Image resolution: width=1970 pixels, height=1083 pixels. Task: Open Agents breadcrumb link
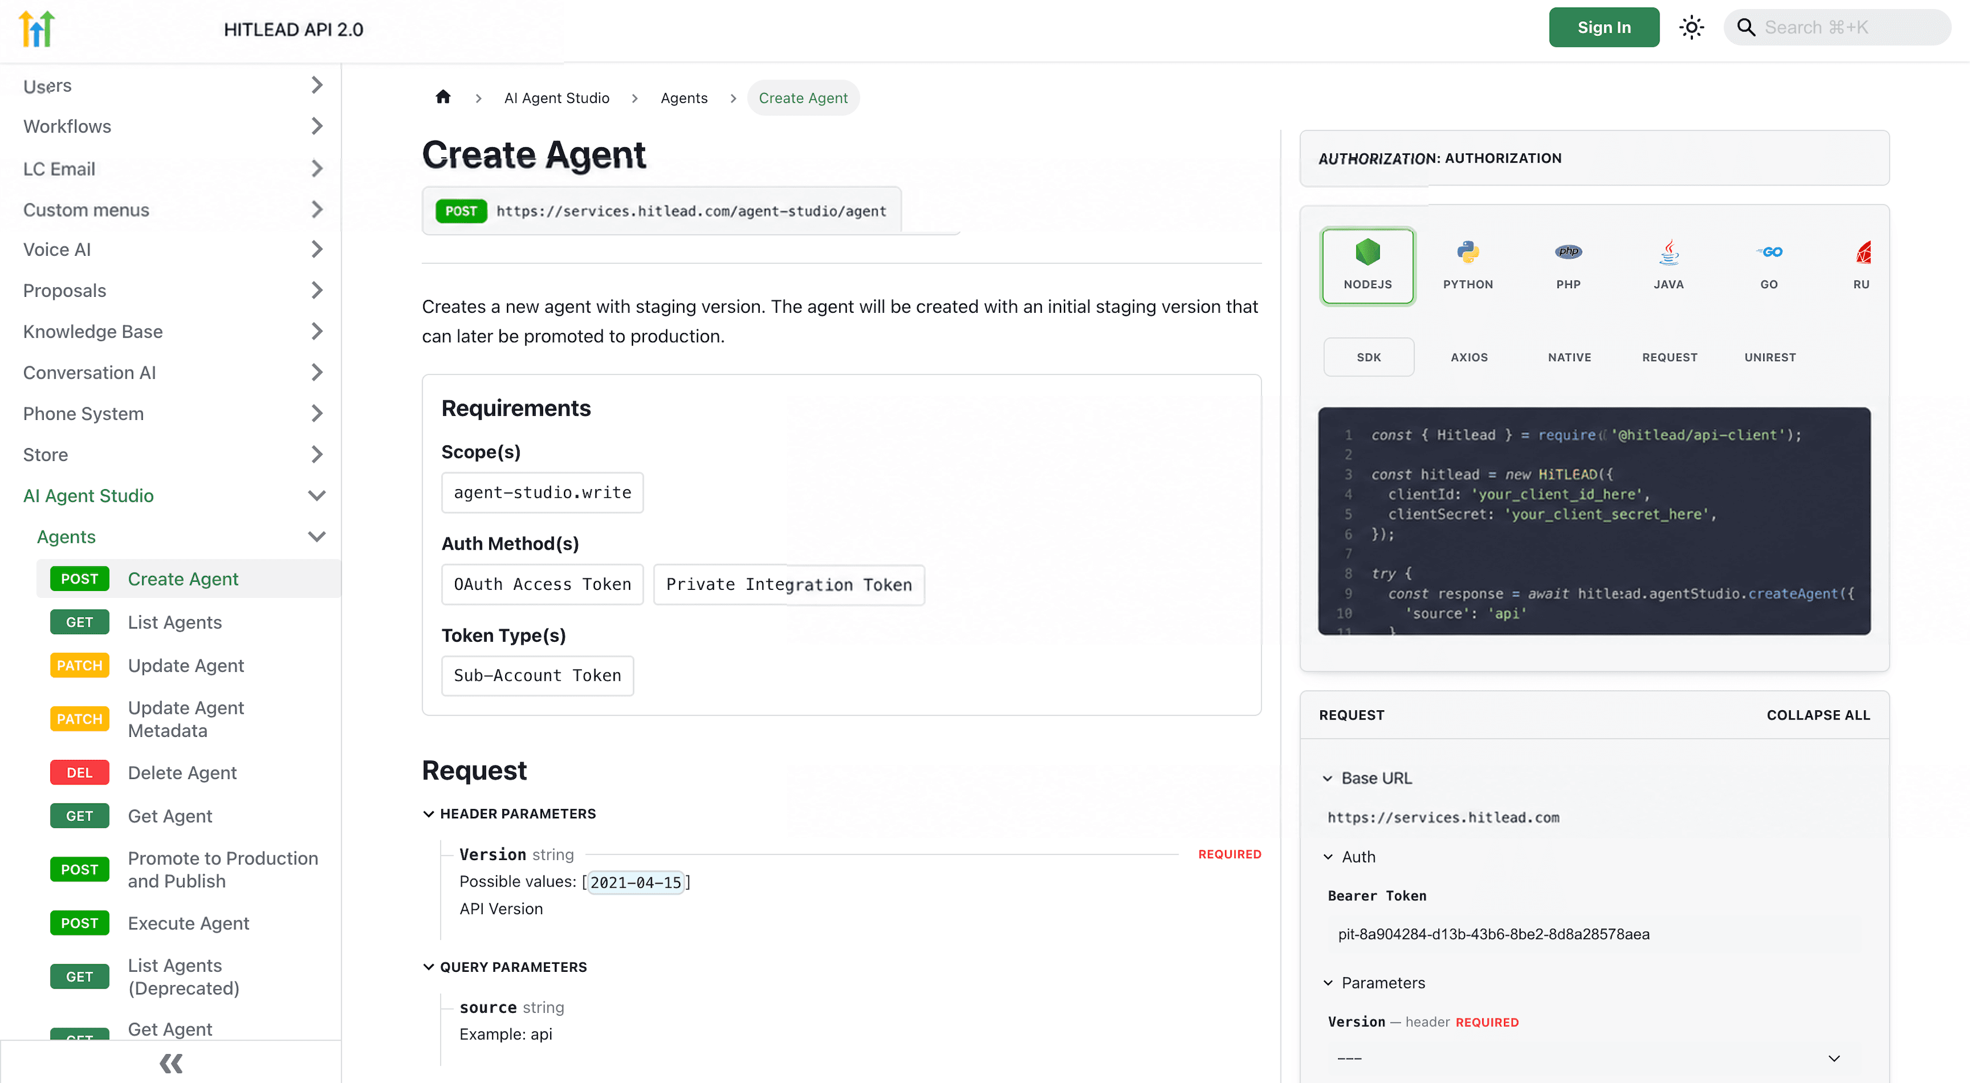click(x=684, y=98)
